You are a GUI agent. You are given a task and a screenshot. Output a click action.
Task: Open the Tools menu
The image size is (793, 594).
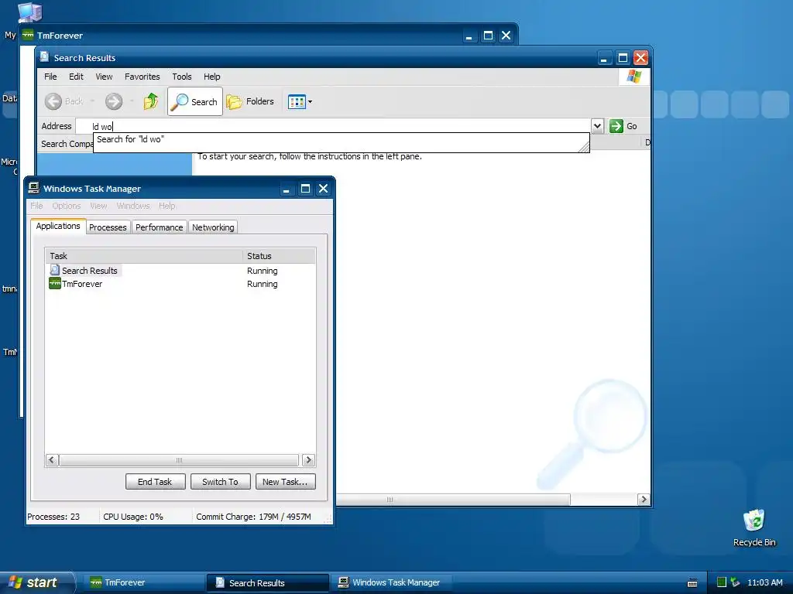point(181,77)
